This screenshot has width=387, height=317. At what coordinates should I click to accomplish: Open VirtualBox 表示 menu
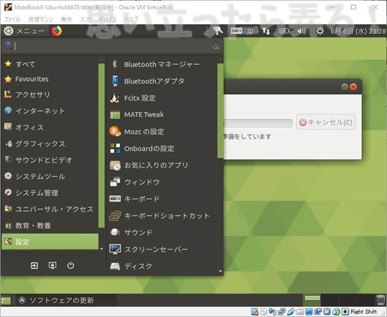click(67, 19)
